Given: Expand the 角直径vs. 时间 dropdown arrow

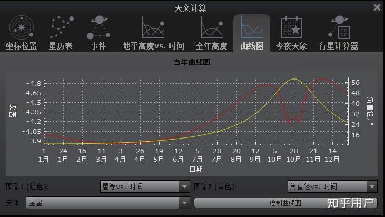Looking at the screenshot, I should 372,186.
